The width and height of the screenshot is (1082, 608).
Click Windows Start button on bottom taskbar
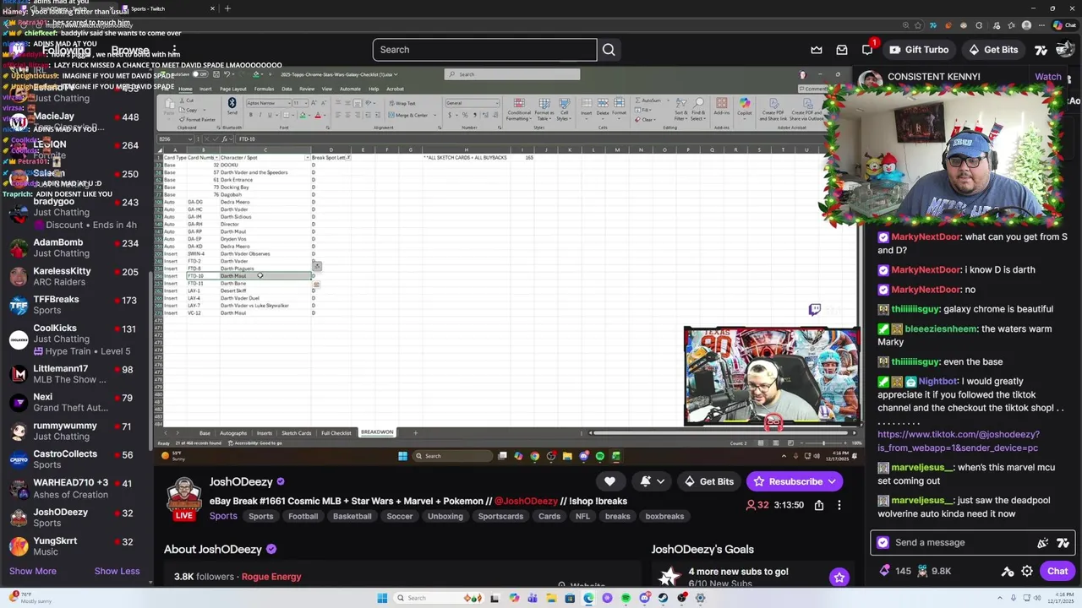382,598
